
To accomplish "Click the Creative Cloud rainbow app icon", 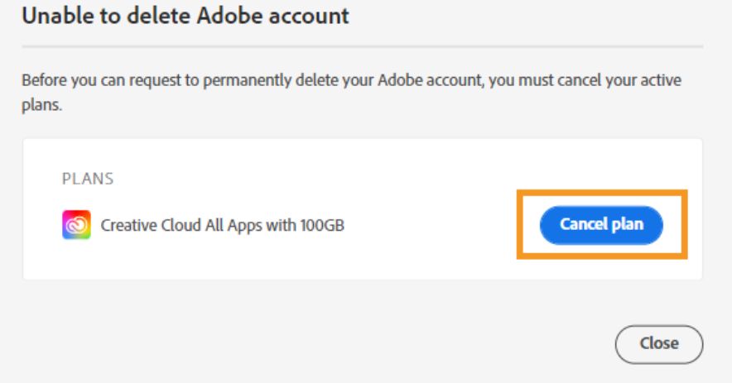I will pyautogui.click(x=76, y=224).
